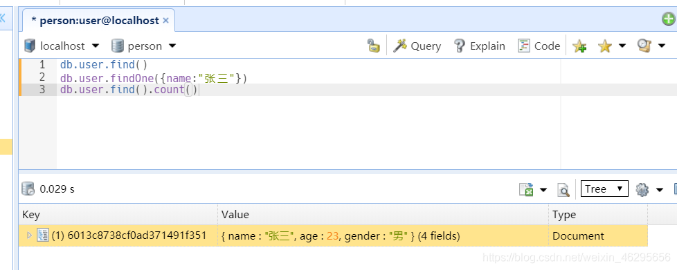Click the Explain question-mark icon
The height and width of the screenshot is (270, 677).
(x=460, y=46)
